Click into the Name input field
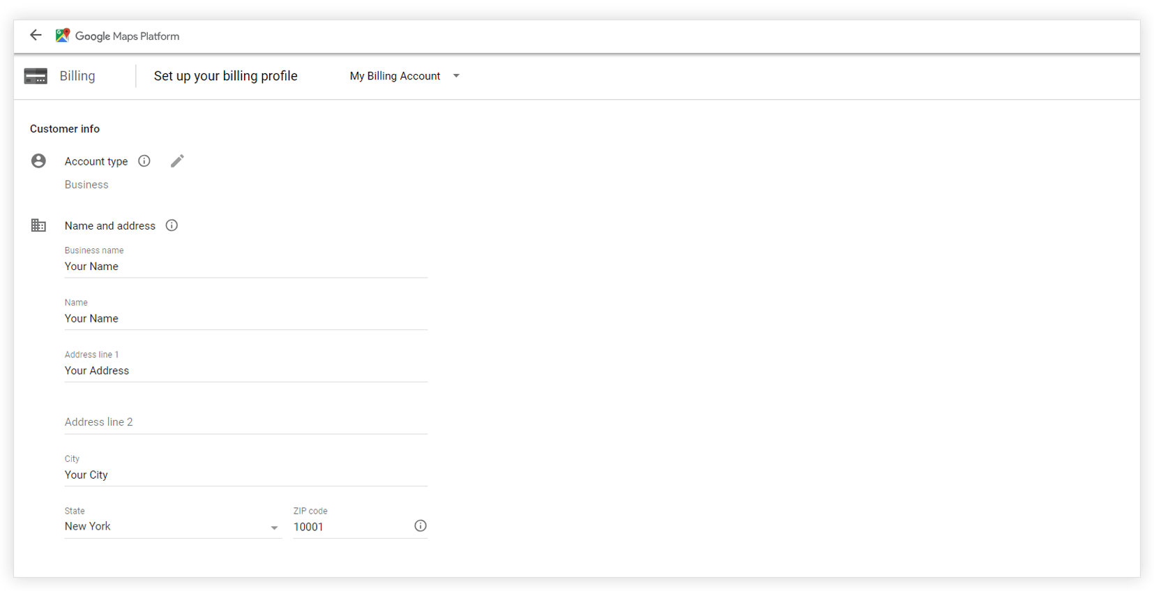 click(245, 319)
